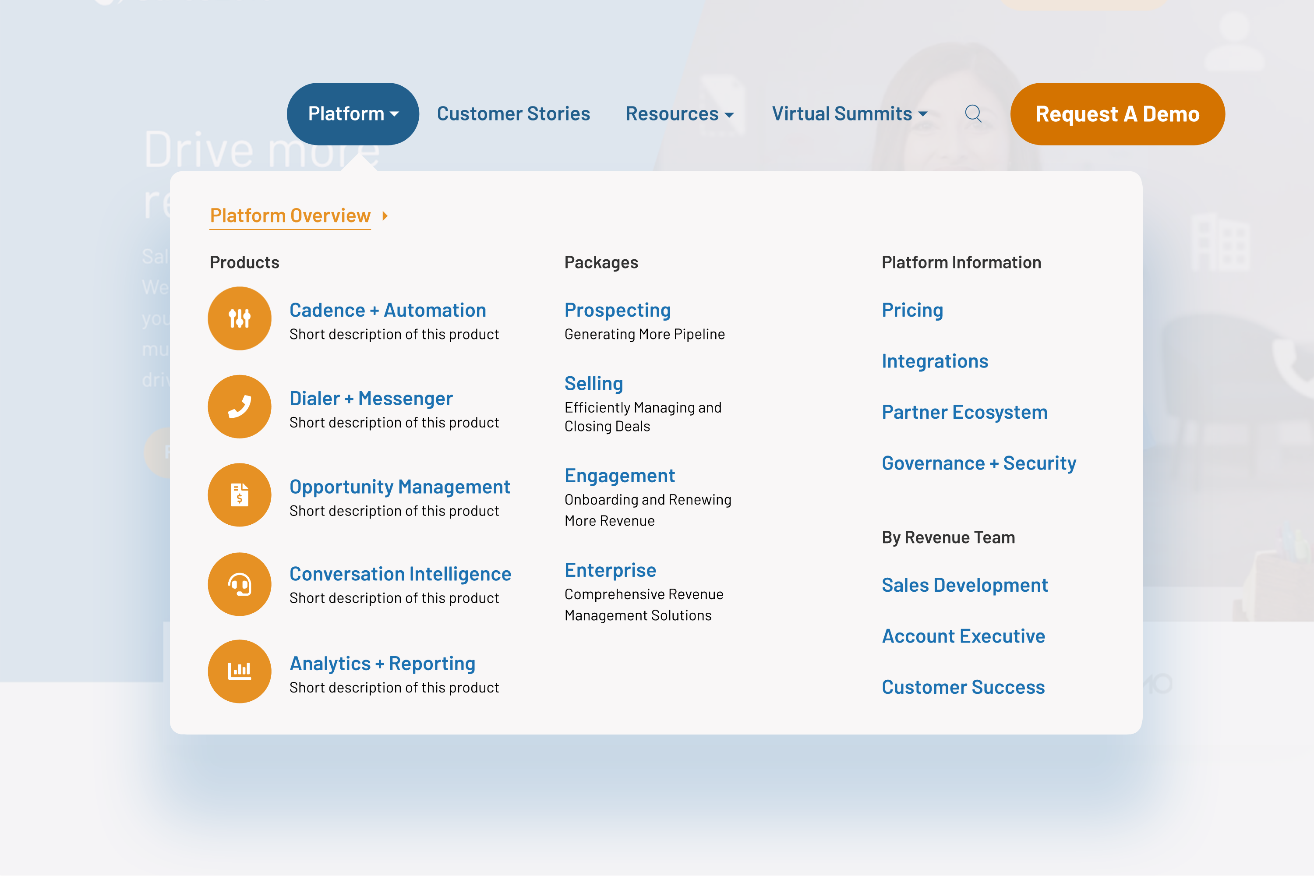Click the Analytics + Reporting chart icon
Image resolution: width=1314 pixels, height=876 pixels.
(x=240, y=671)
